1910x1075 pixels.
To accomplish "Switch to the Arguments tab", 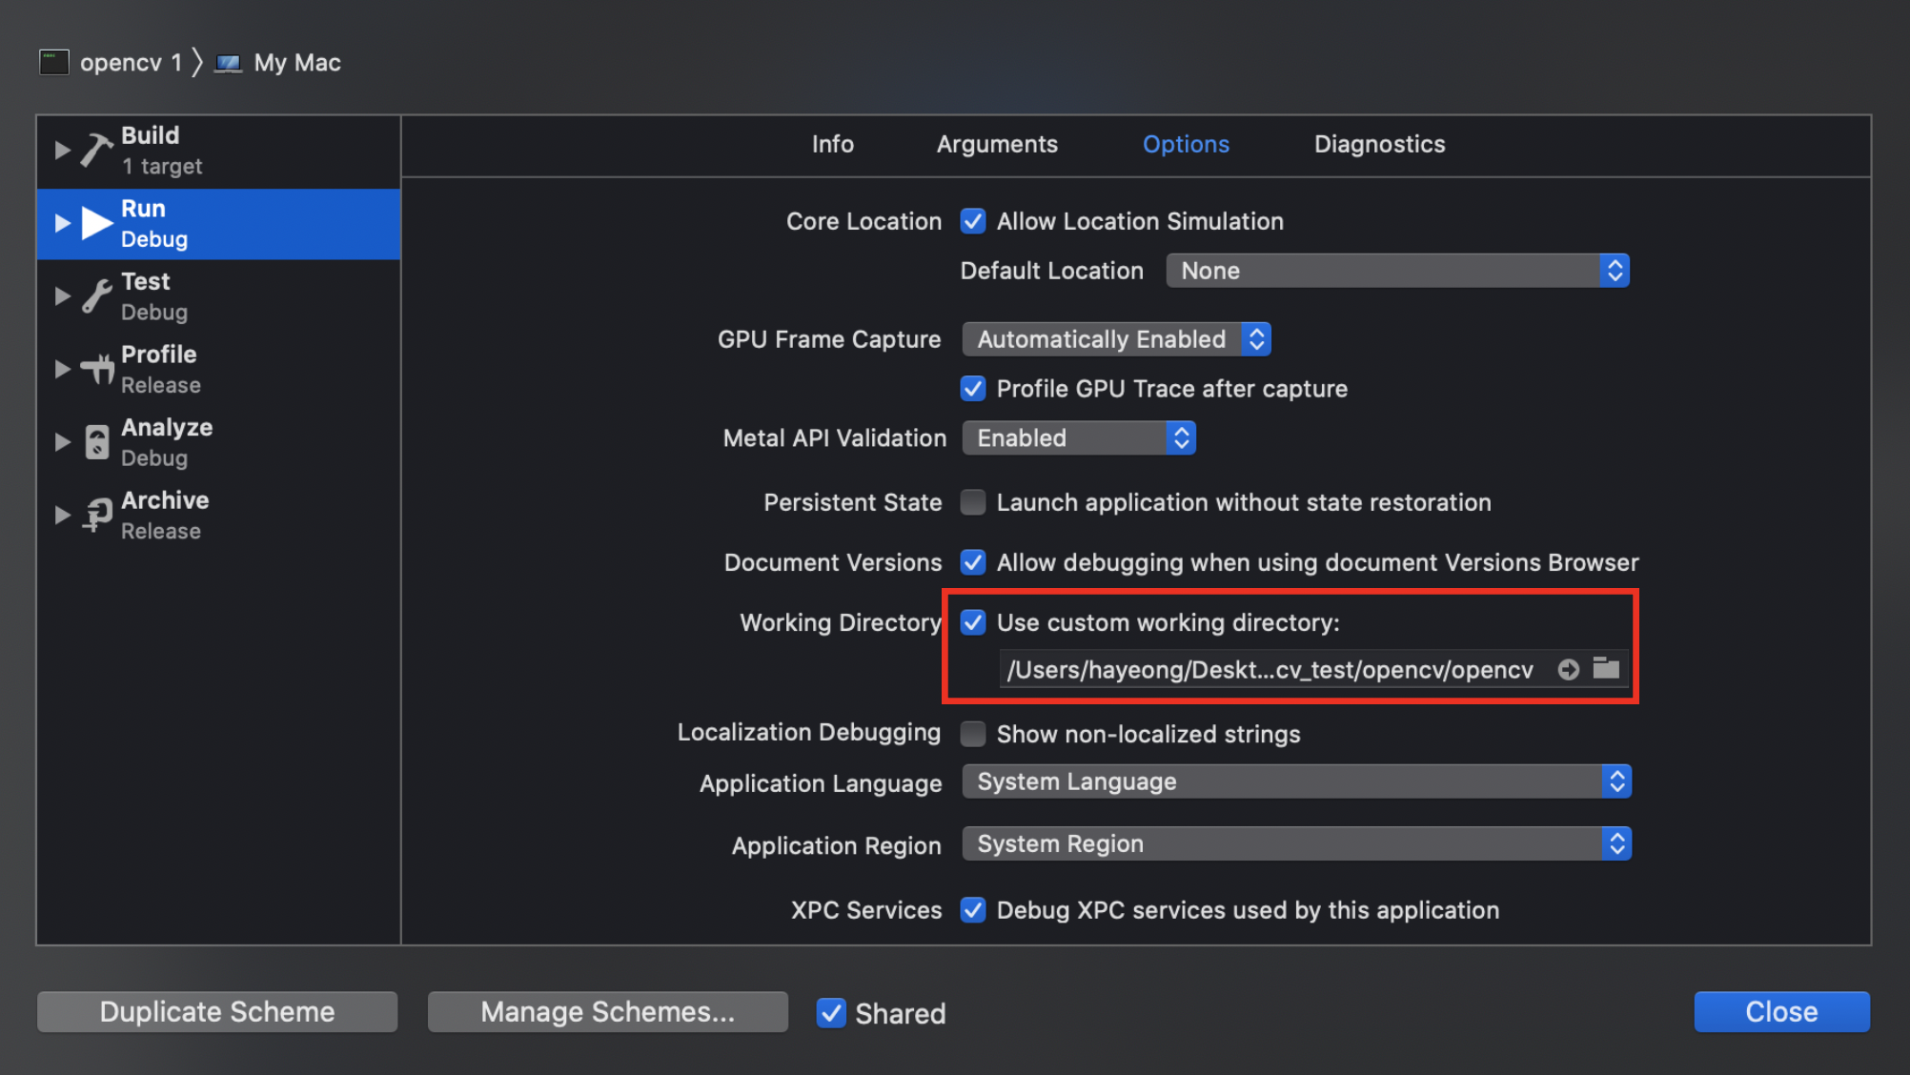I will tap(997, 144).
